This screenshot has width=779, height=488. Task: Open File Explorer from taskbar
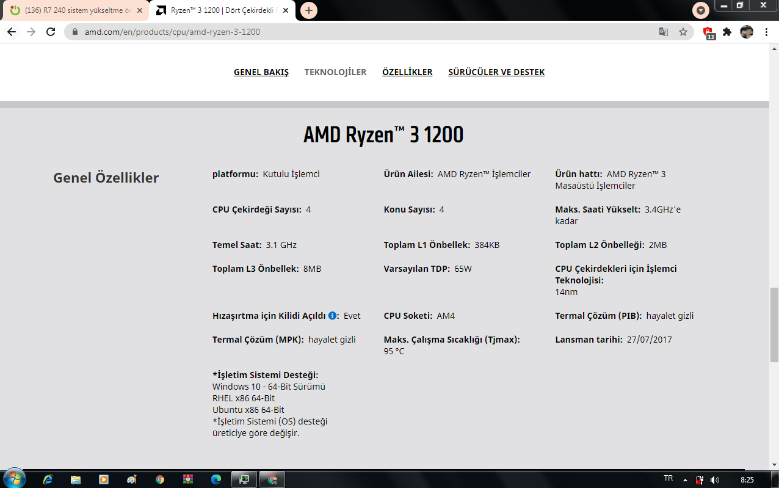[76, 479]
